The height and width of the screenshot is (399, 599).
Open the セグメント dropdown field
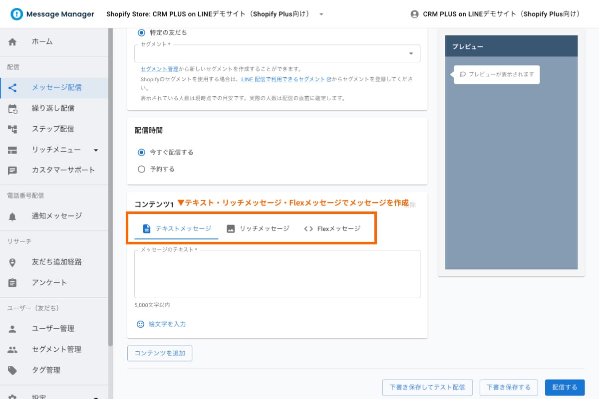(277, 53)
